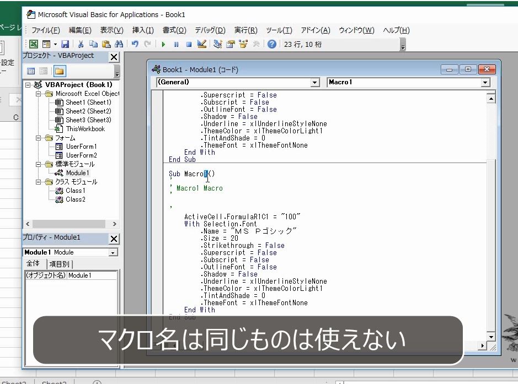The width and height of the screenshot is (518, 384).
Task: Click View Object icon in Project pane
Action: coord(43,71)
